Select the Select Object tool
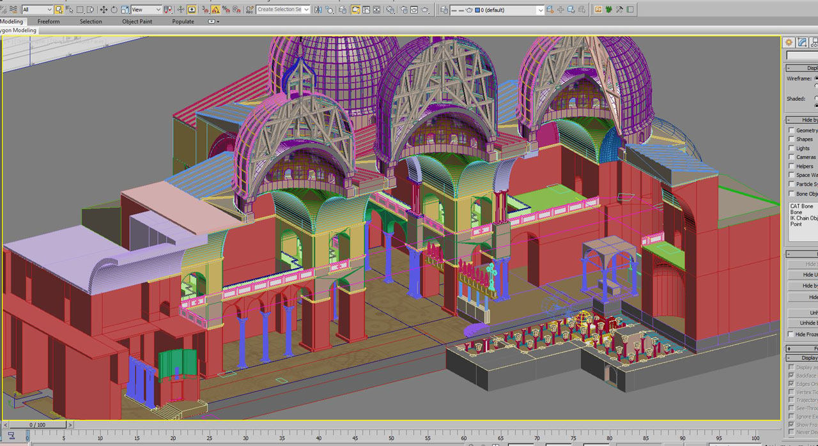Screen dimensions: 818x446 [x=59, y=10]
